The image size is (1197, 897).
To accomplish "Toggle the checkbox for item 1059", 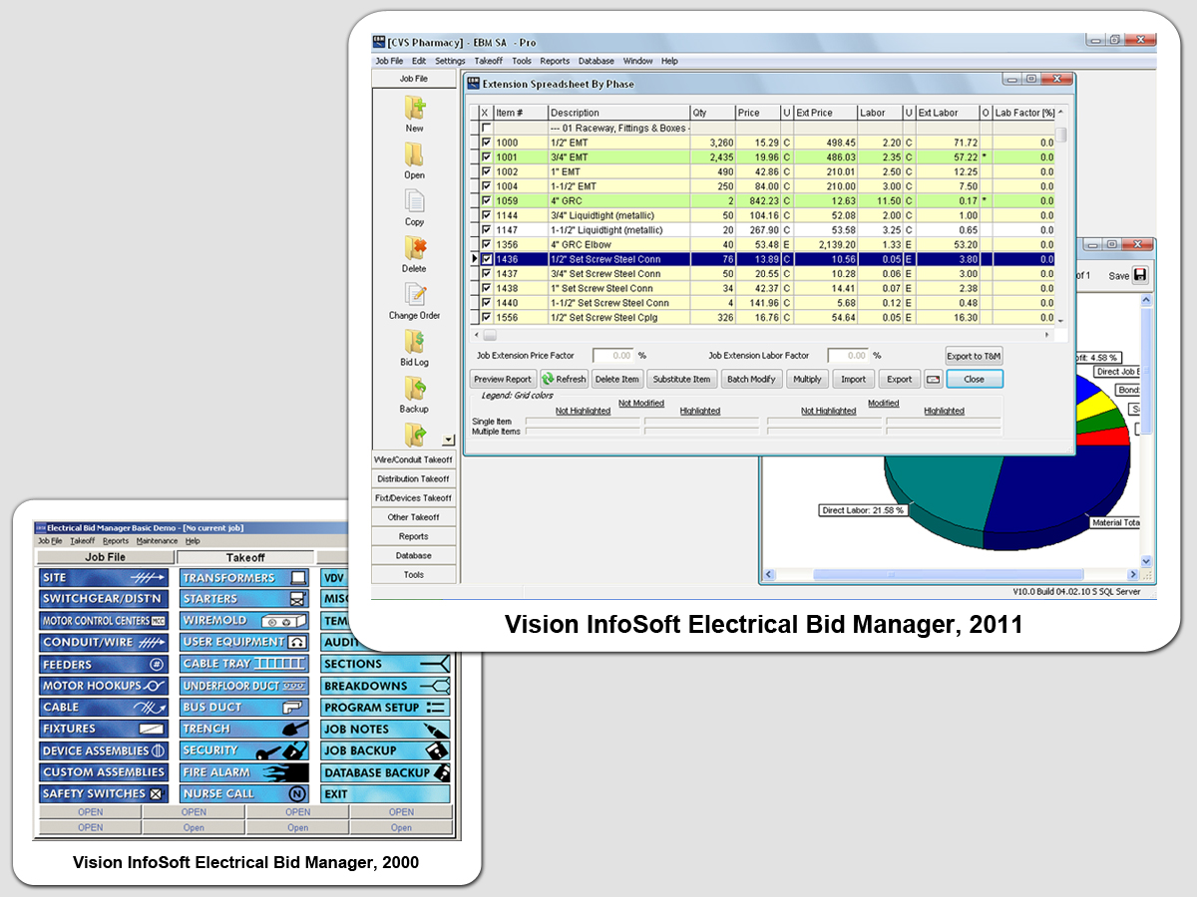I will [486, 200].
